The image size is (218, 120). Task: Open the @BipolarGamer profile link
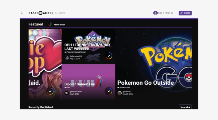click(x=76, y=92)
